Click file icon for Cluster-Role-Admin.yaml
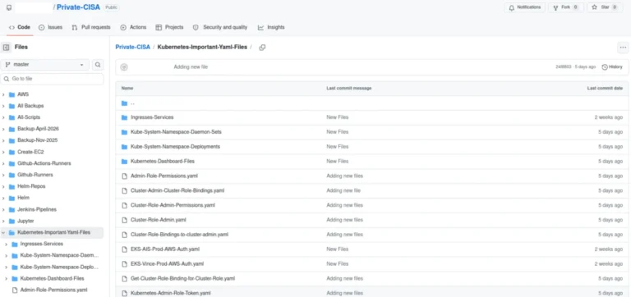 [124, 220]
